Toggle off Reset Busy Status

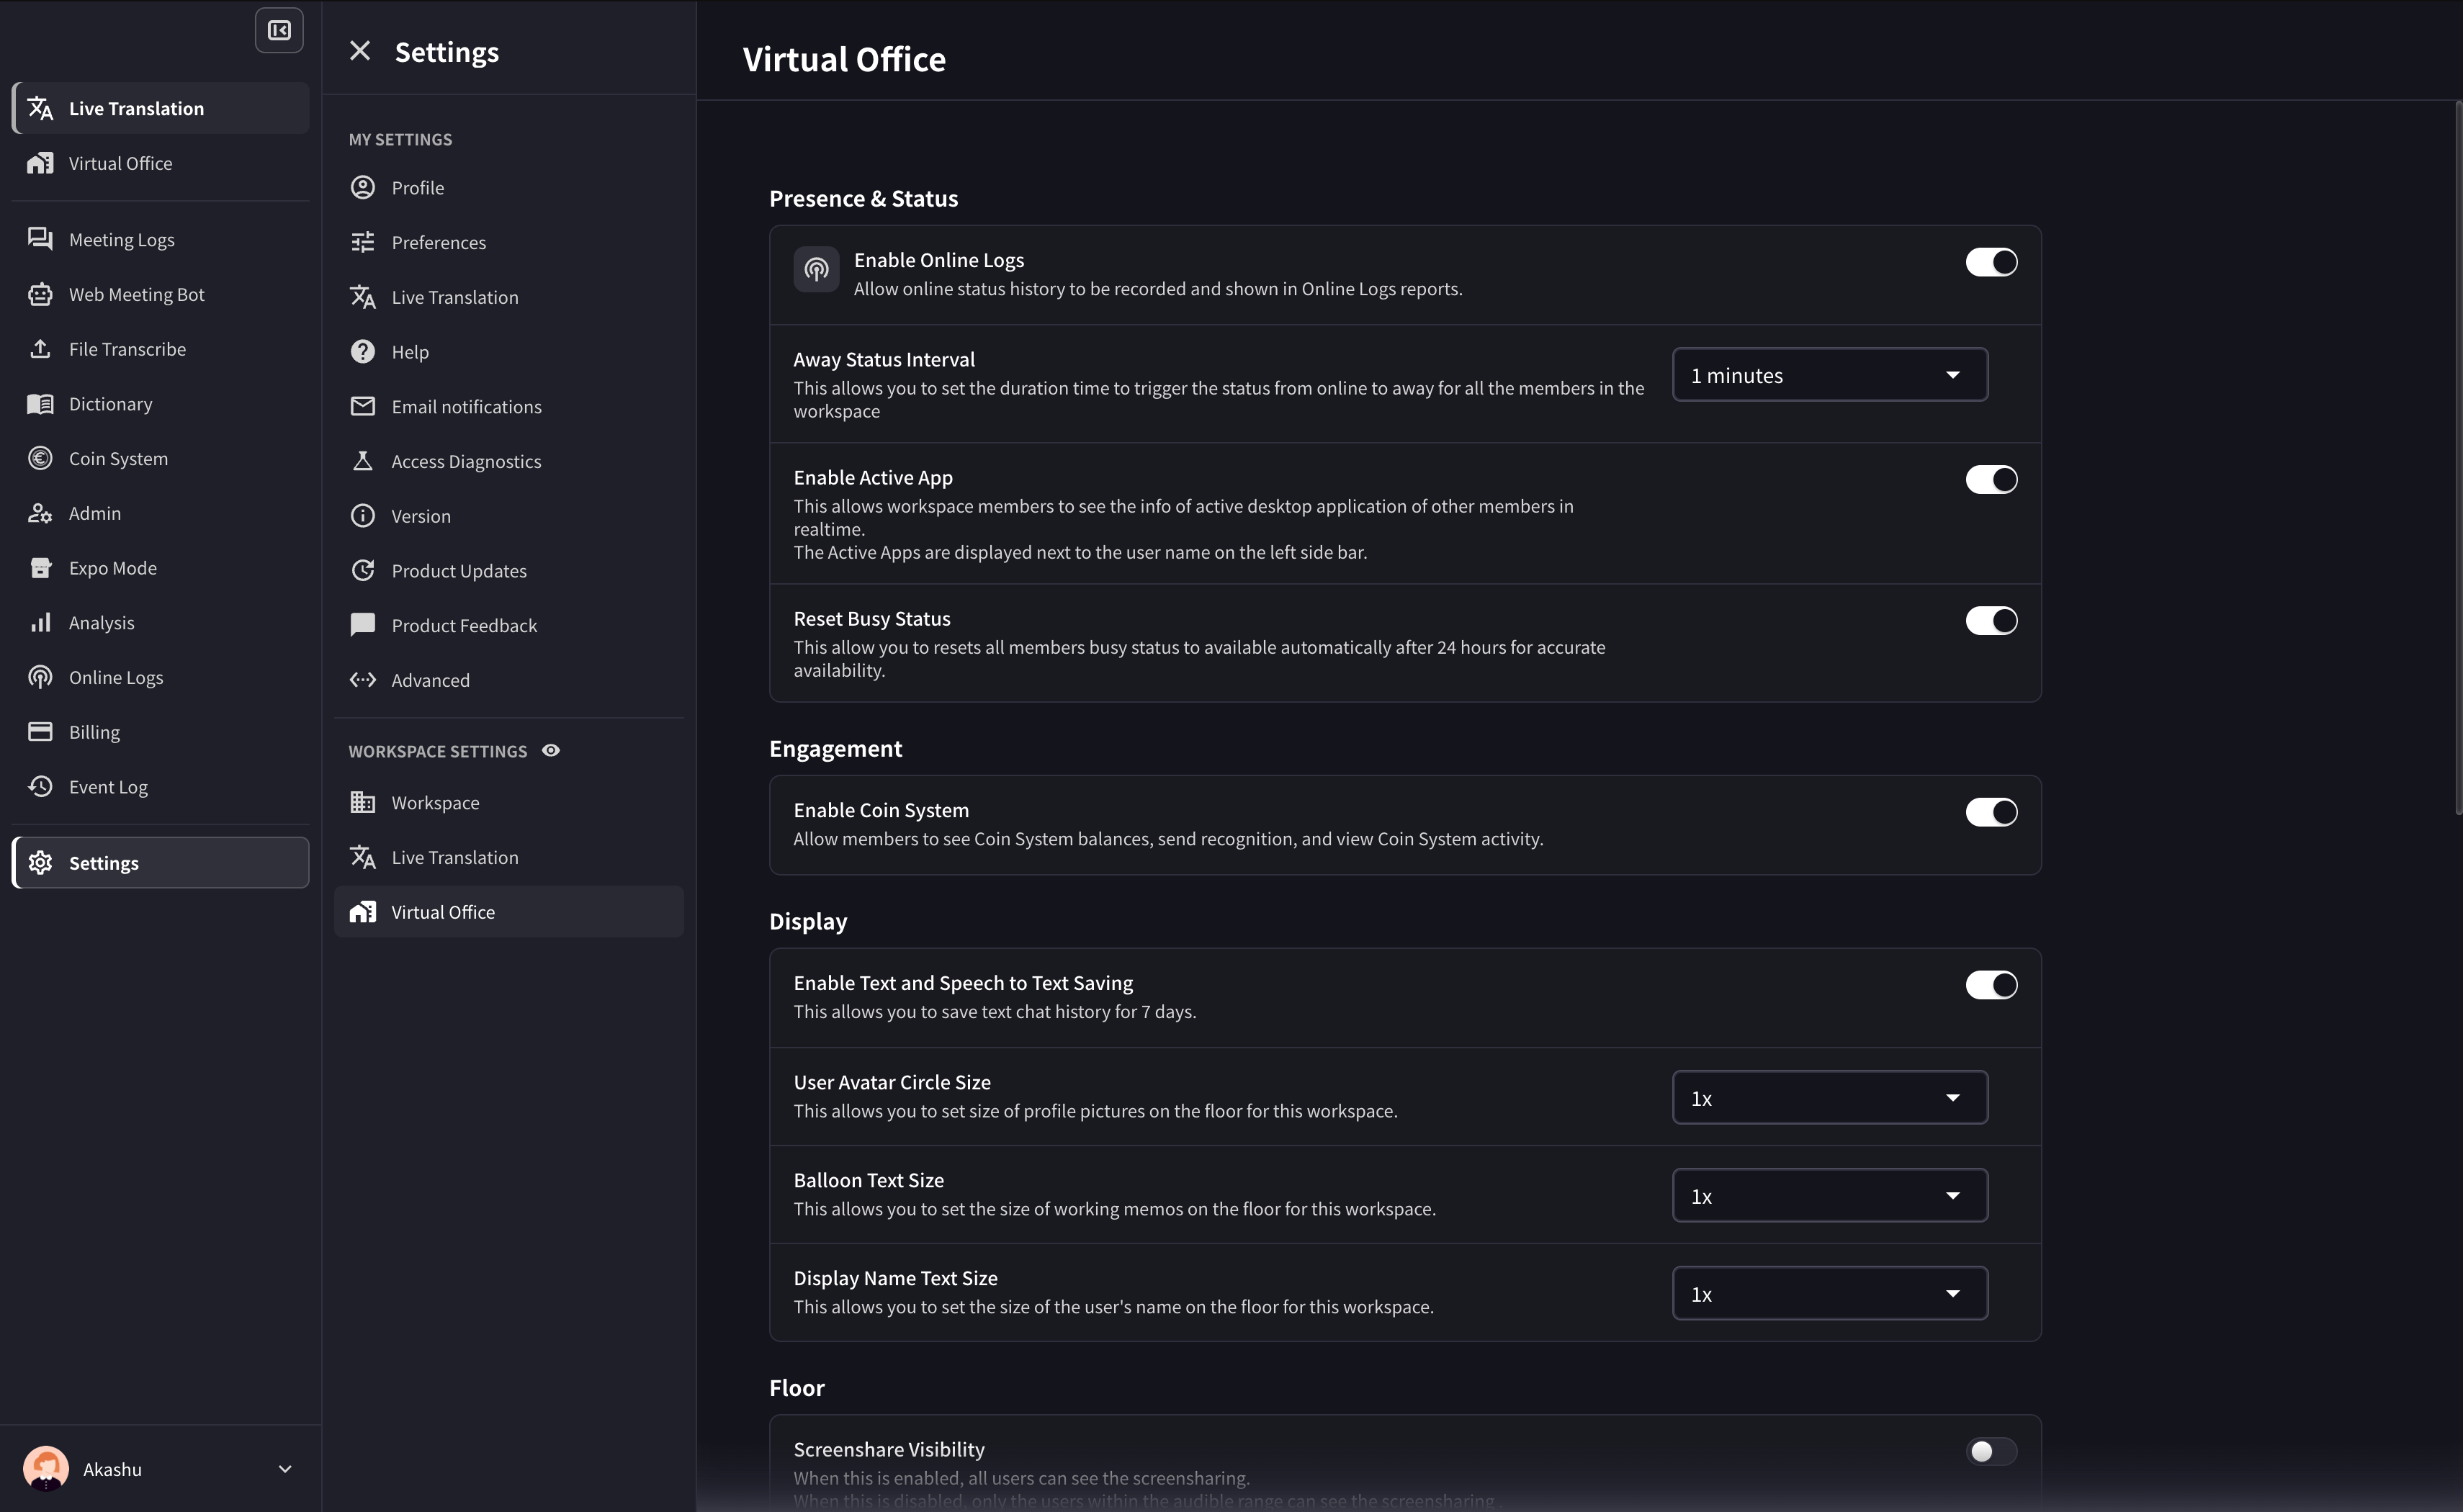pyautogui.click(x=1991, y=620)
